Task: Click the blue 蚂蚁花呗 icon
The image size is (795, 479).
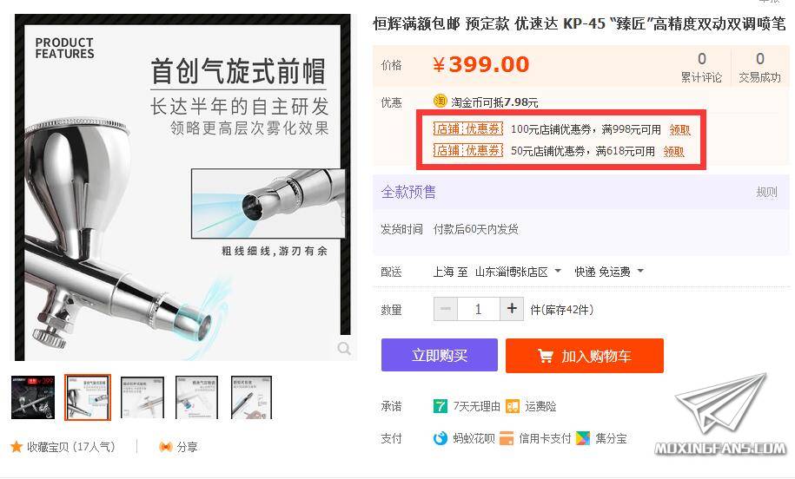Action: 441,438
